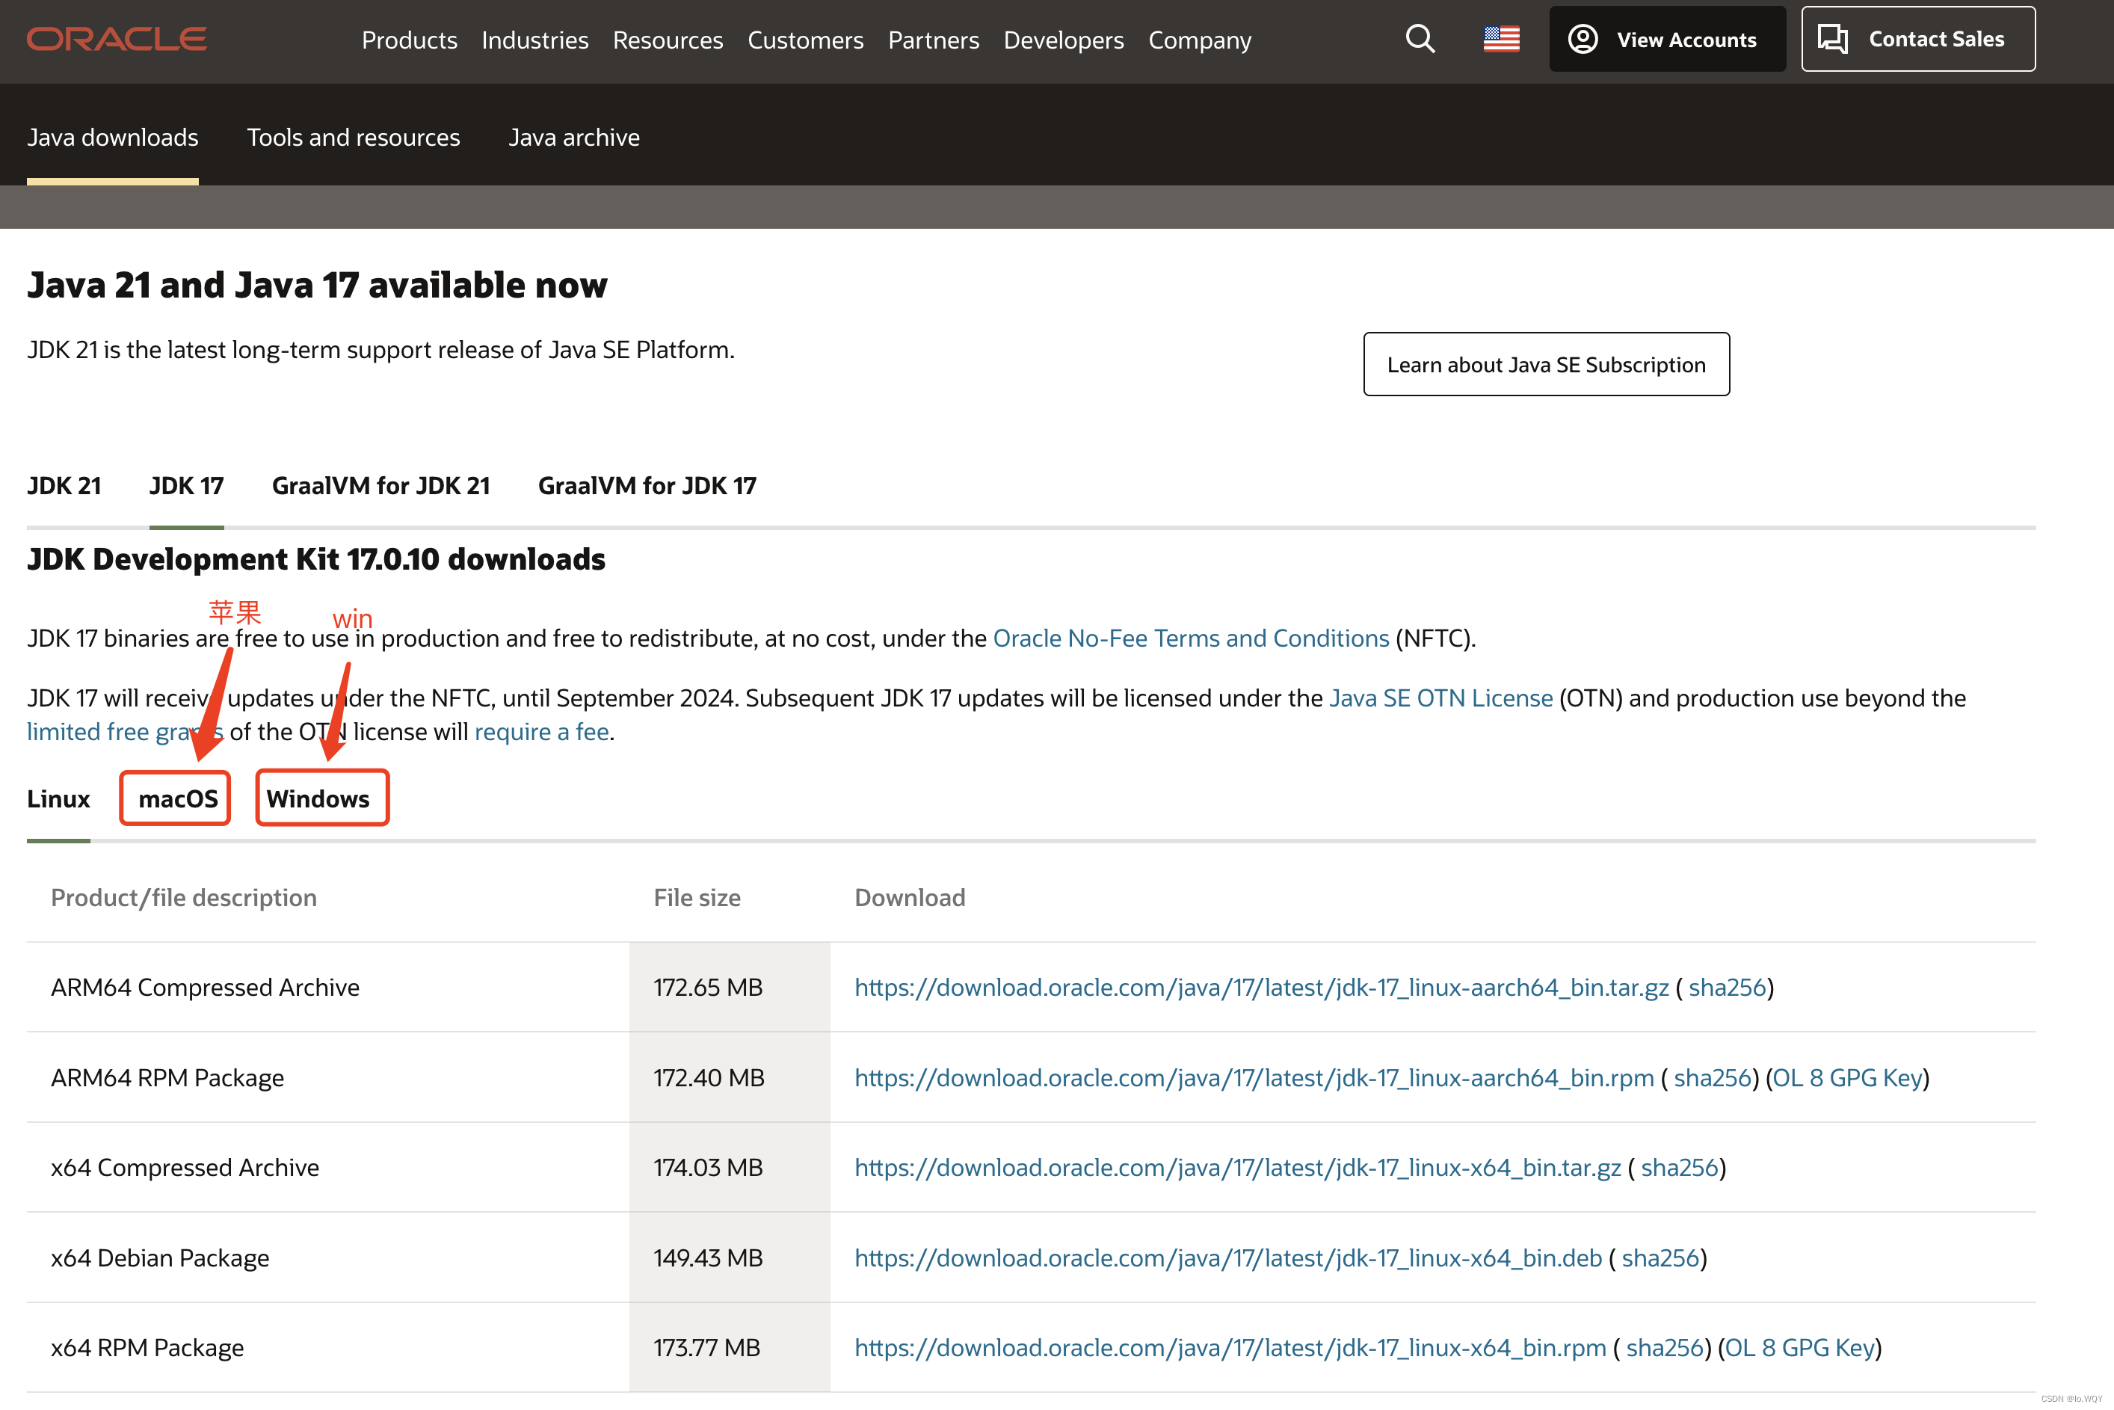Select the JDK 21 tab
Image resolution: width=2114 pixels, height=1410 pixels.
pos(64,486)
